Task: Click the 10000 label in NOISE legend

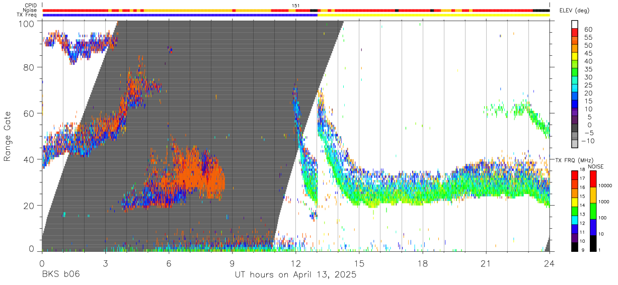Action: pos(606,186)
